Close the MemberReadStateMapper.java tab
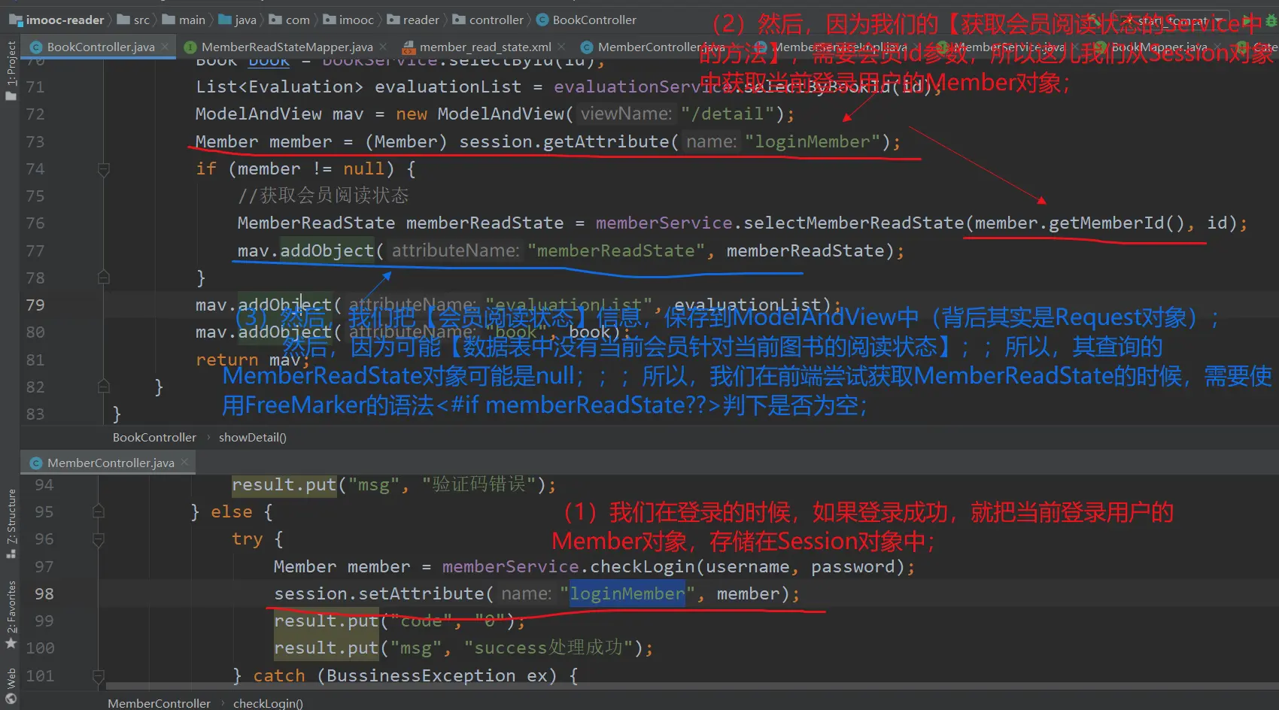 tap(383, 47)
